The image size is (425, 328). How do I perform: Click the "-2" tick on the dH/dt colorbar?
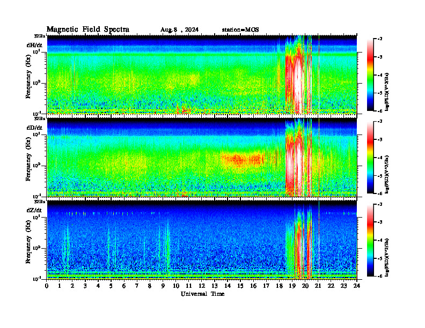[x=380, y=39]
